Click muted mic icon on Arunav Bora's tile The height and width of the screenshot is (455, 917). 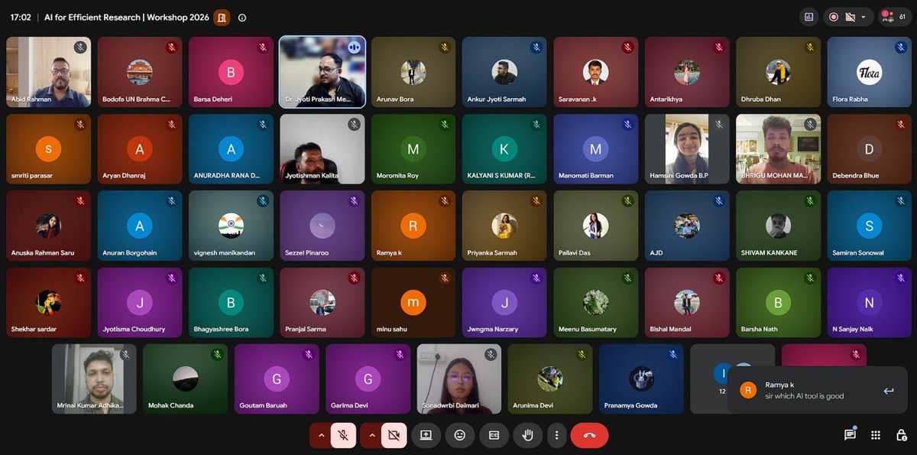coord(445,47)
